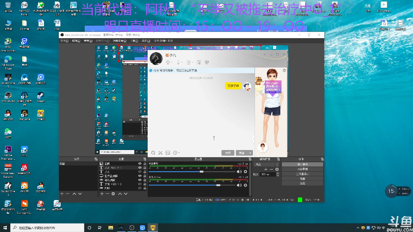The width and height of the screenshot is (413, 232).
Task: Open the scene transition type dropdown
Action: click(266, 164)
